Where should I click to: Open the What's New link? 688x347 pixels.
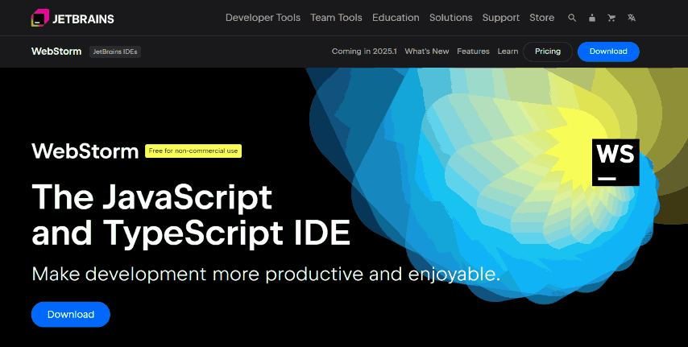tap(427, 52)
